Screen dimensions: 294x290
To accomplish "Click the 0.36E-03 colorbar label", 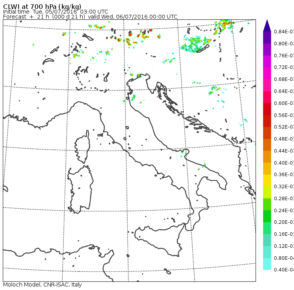I will tap(284, 175).
